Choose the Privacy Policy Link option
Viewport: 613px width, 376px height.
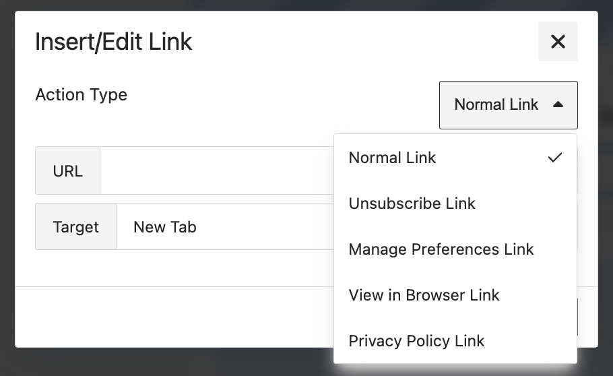[416, 341]
